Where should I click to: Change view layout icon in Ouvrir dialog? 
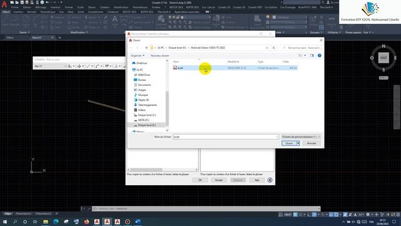coord(301,55)
